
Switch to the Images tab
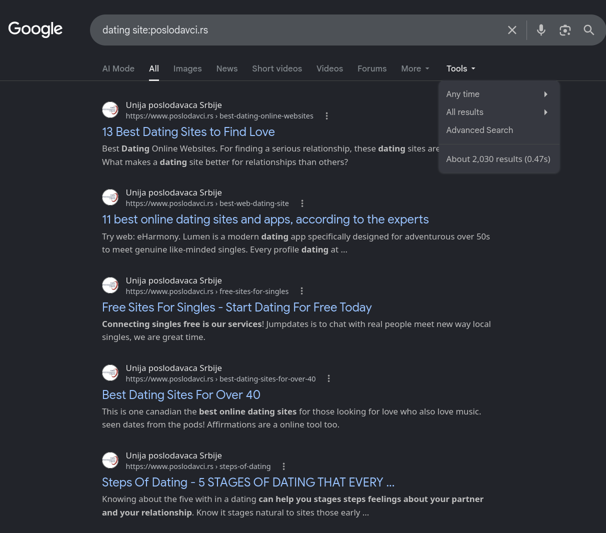(187, 68)
